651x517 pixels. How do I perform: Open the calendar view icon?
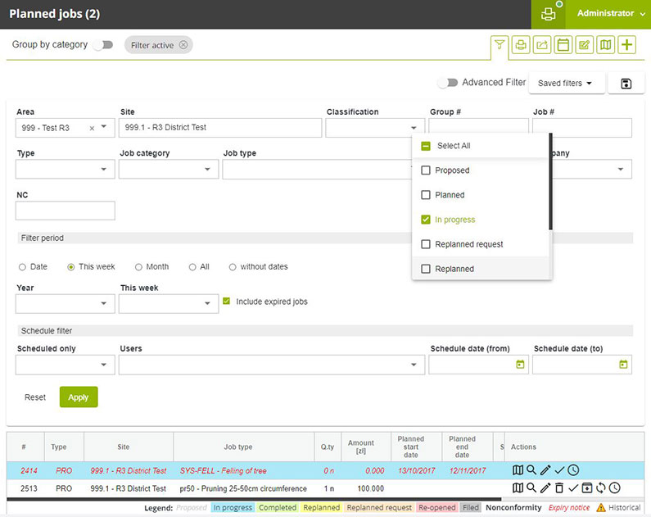pyautogui.click(x=563, y=45)
